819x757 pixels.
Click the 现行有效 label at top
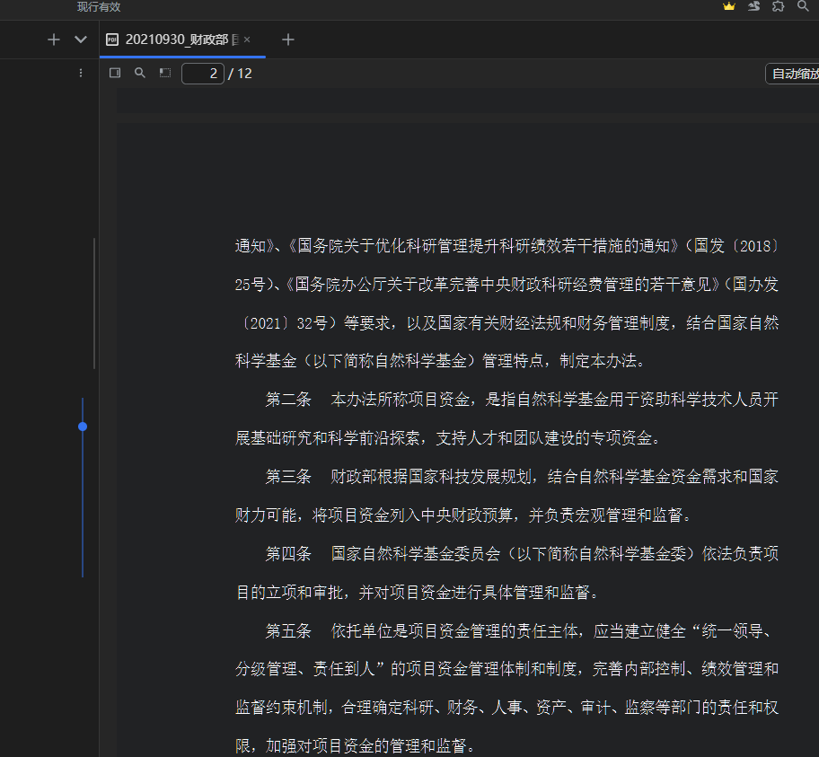[99, 6]
